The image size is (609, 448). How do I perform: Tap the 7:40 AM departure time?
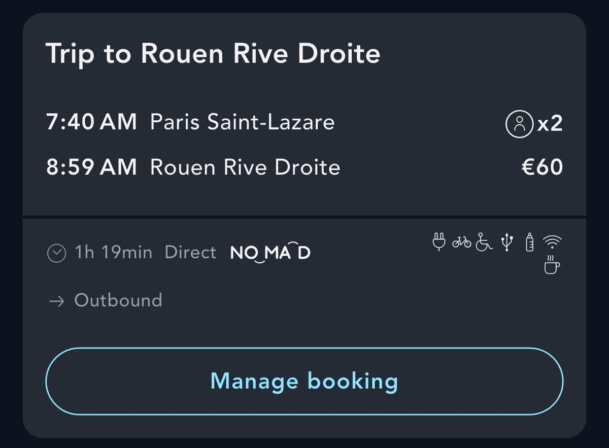point(91,122)
